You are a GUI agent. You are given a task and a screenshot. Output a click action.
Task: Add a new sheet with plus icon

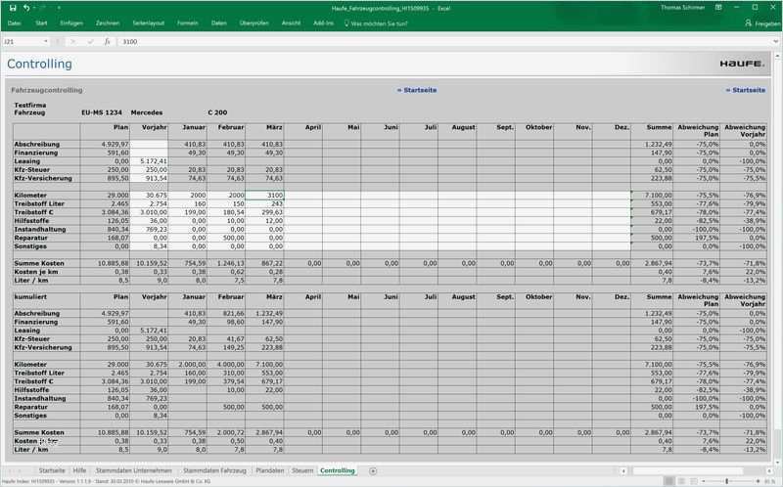[x=373, y=470]
